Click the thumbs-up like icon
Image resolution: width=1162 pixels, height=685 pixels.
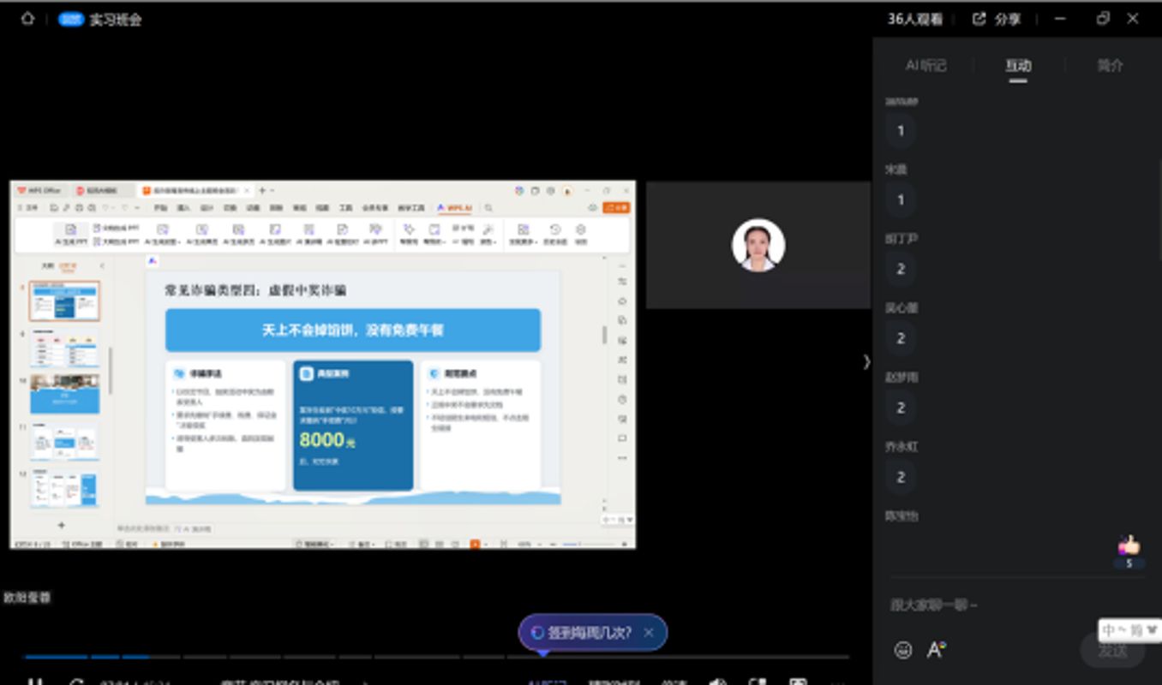pos(1129,545)
